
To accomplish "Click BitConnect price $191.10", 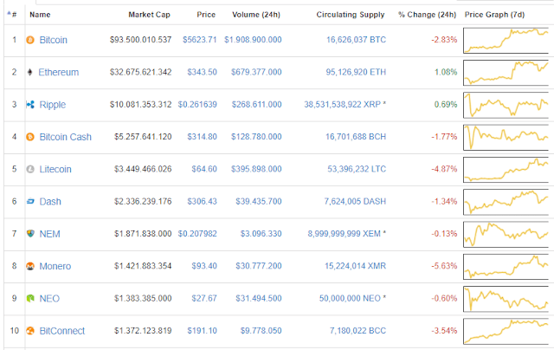I will [202, 331].
